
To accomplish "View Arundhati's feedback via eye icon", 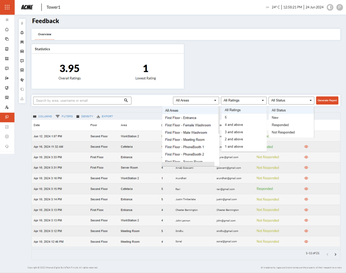I will (x=306, y=178).
